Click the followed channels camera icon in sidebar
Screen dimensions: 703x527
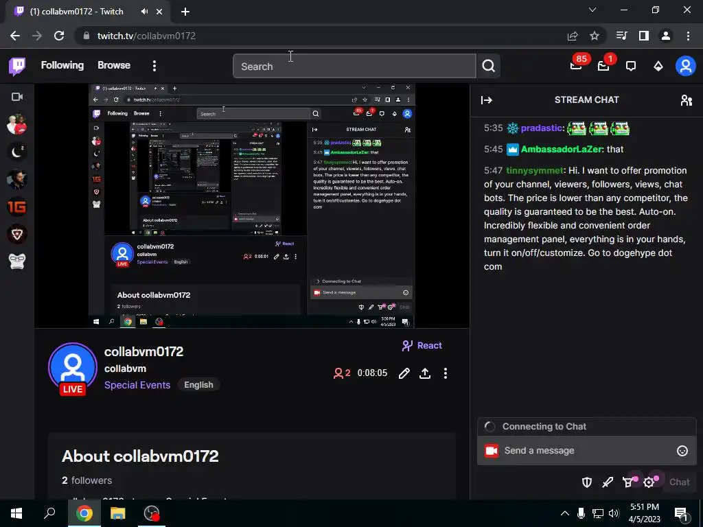pyautogui.click(x=17, y=97)
